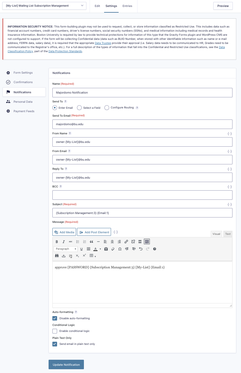Justify the message text
The width and height of the screenshot is (241, 373).
88,249
